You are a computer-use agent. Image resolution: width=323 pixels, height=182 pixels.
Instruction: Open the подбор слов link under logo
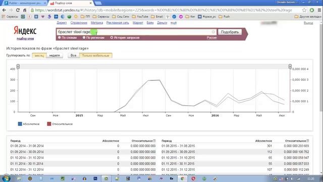pyautogui.click(x=25, y=38)
